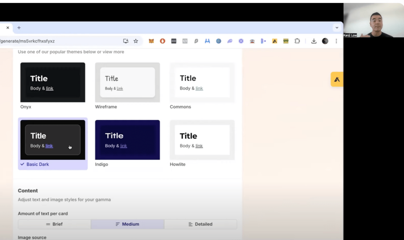Open the red-and-gray extension icon beside the sunburst
The width and height of the screenshot is (404, 240).
[252, 41]
